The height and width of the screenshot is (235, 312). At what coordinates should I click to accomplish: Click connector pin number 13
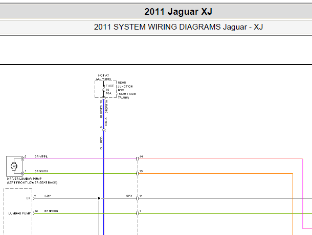[141, 171]
